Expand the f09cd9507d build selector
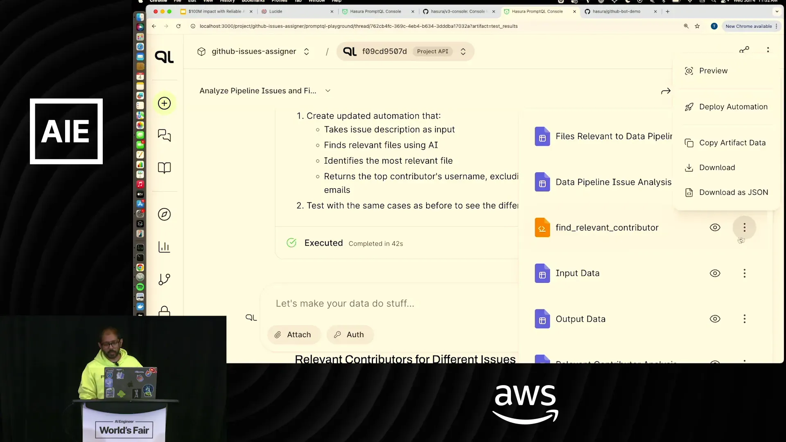 pyautogui.click(x=463, y=52)
